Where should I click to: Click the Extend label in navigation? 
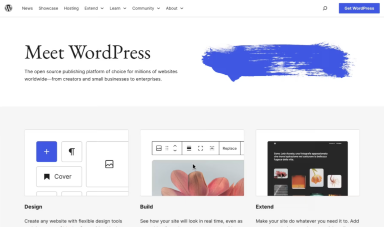91,8
